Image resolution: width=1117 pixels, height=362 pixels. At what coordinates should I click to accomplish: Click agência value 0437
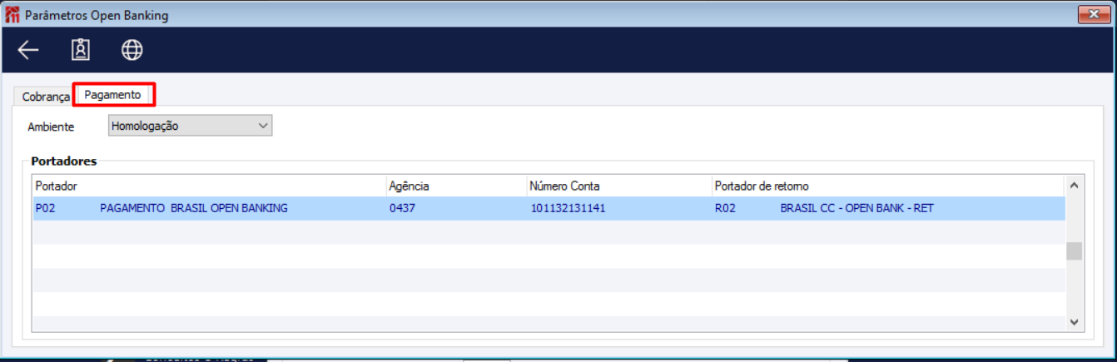[402, 208]
